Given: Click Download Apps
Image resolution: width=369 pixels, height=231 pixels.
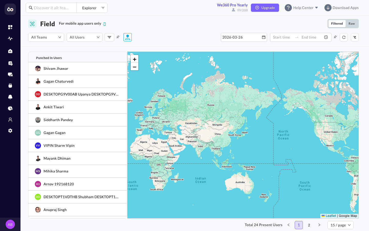Looking at the screenshot, I should click(x=342, y=8).
